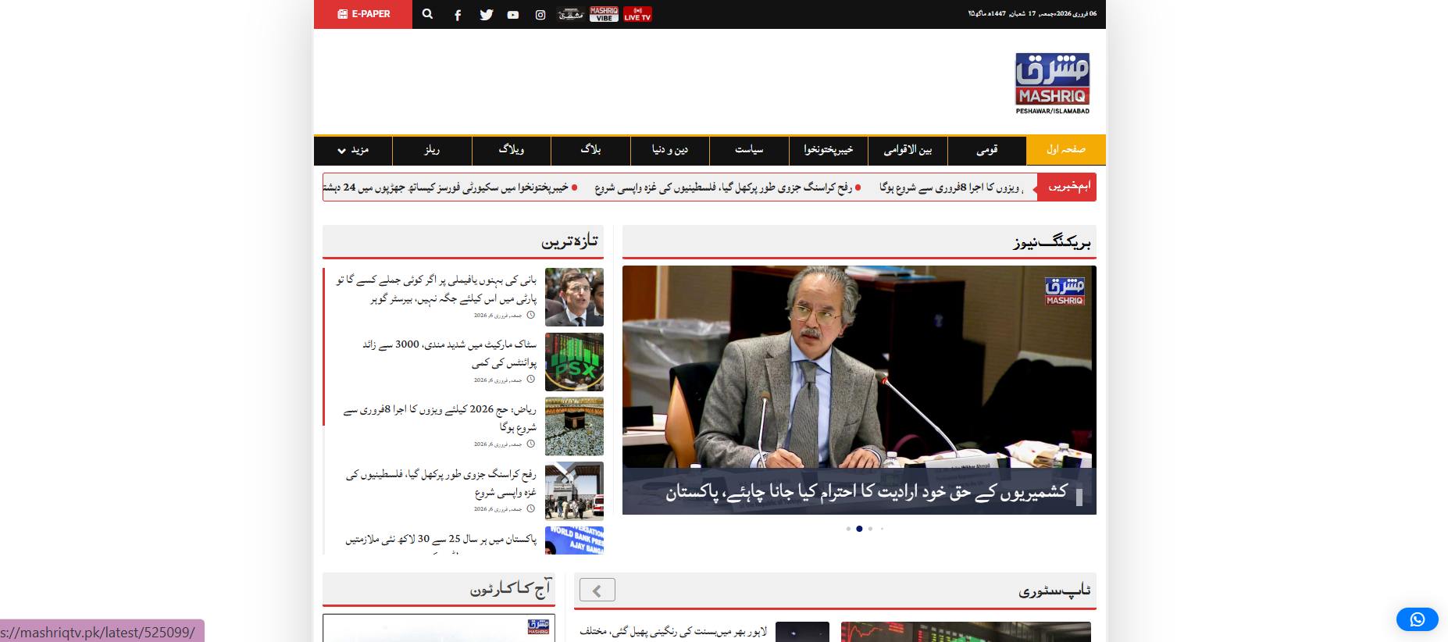Open the ویلاگ menu item
The height and width of the screenshot is (642, 1448).
[512, 149]
